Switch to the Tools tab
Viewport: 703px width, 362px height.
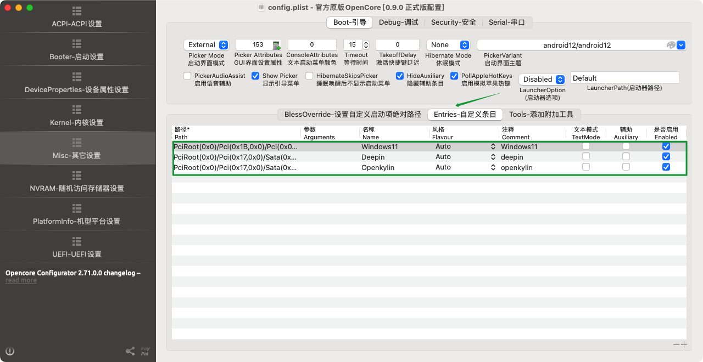[540, 114]
